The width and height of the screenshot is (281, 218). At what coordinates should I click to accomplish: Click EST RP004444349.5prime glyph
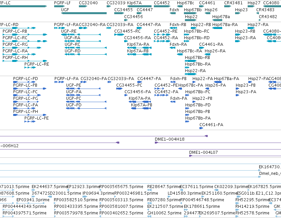[8, 210]
